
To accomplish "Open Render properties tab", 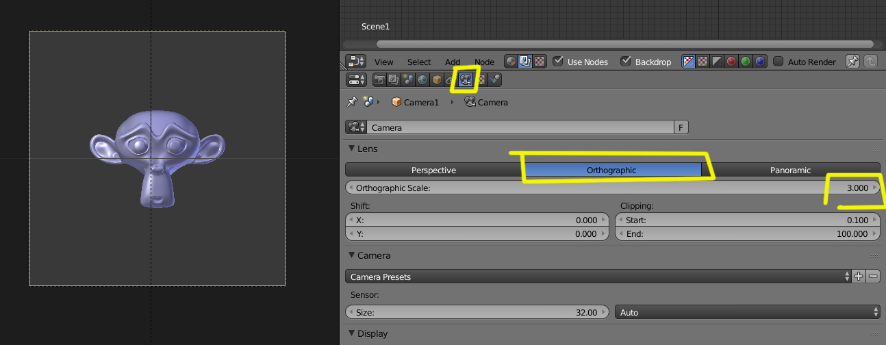I will [x=380, y=79].
